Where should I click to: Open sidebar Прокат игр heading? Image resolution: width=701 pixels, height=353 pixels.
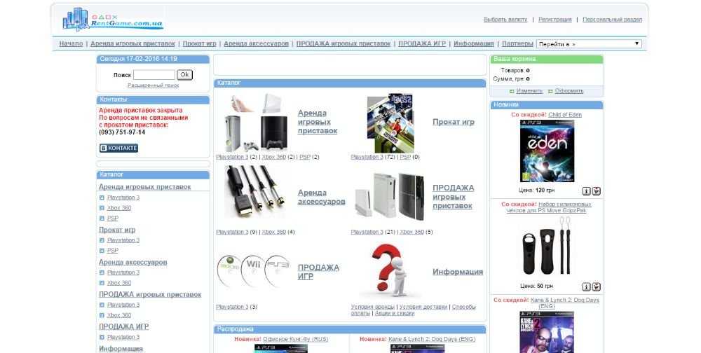click(117, 230)
